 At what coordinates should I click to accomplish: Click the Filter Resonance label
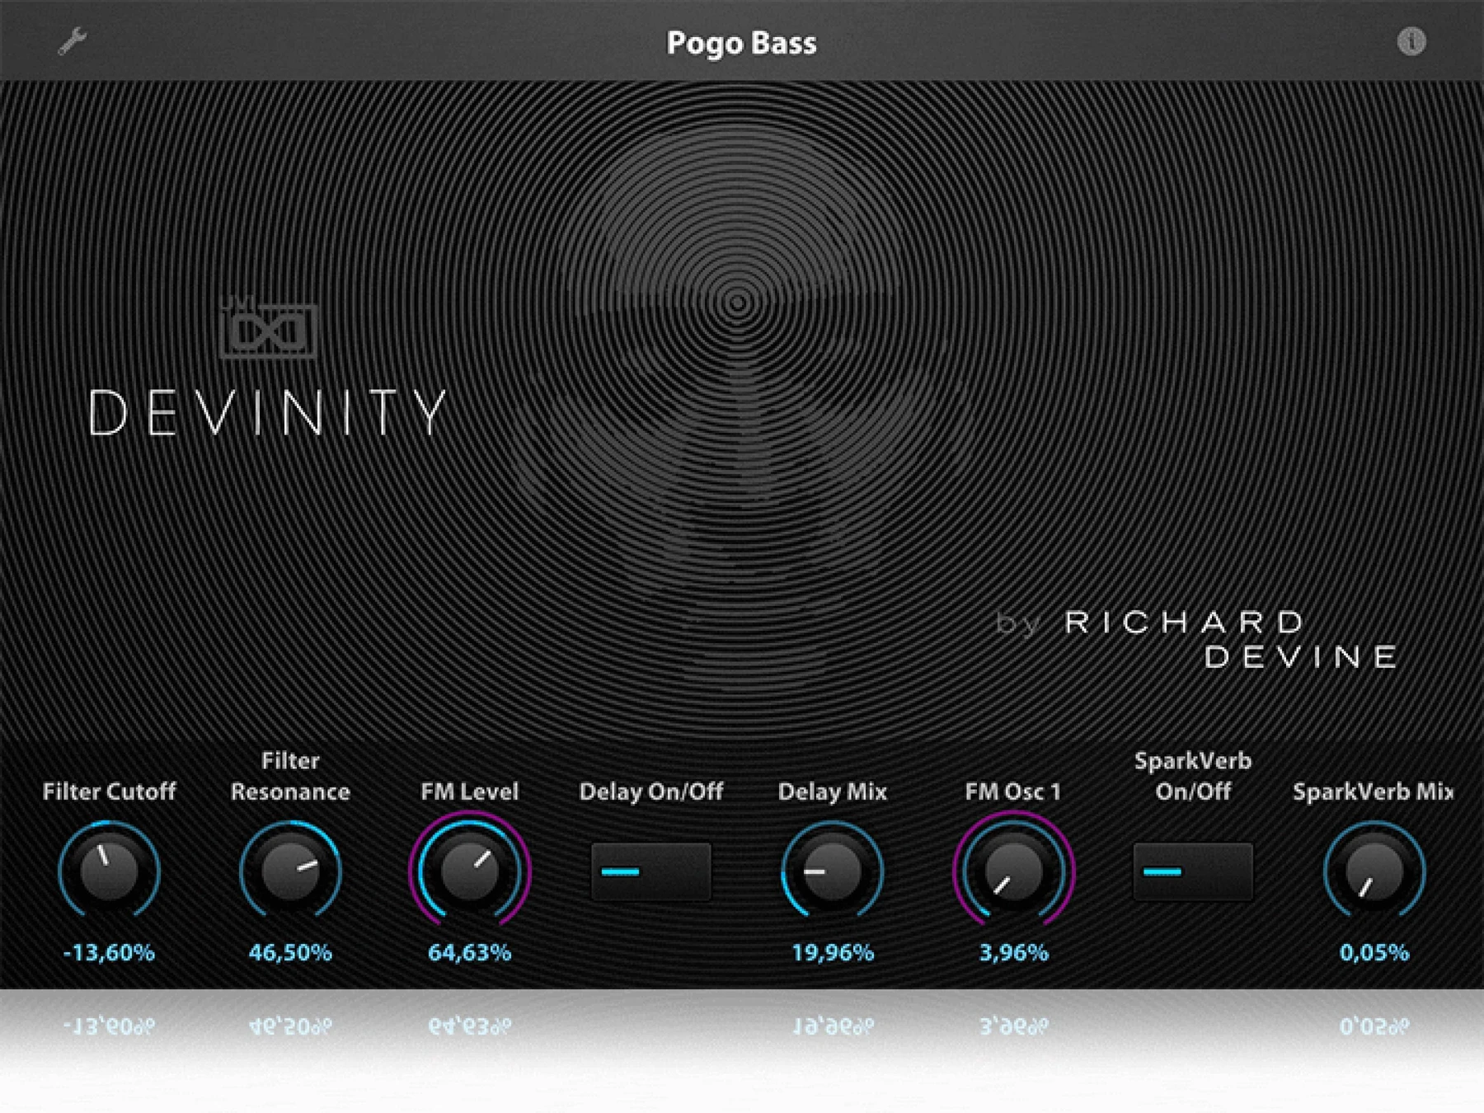point(290,776)
